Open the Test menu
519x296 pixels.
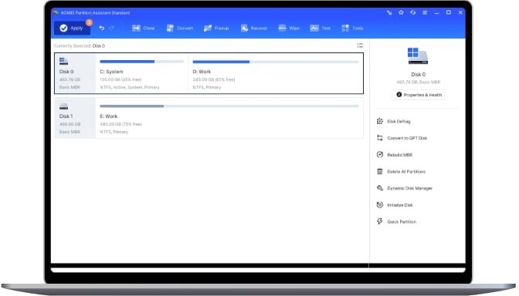[x=320, y=28]
